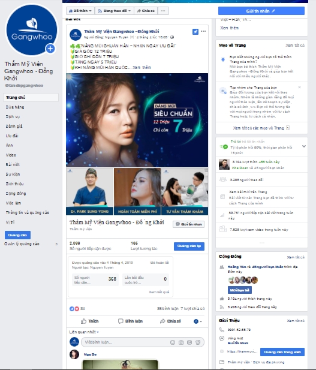Click the 'Tư vấn thăm khám' thumbnail

pos(185,191)
